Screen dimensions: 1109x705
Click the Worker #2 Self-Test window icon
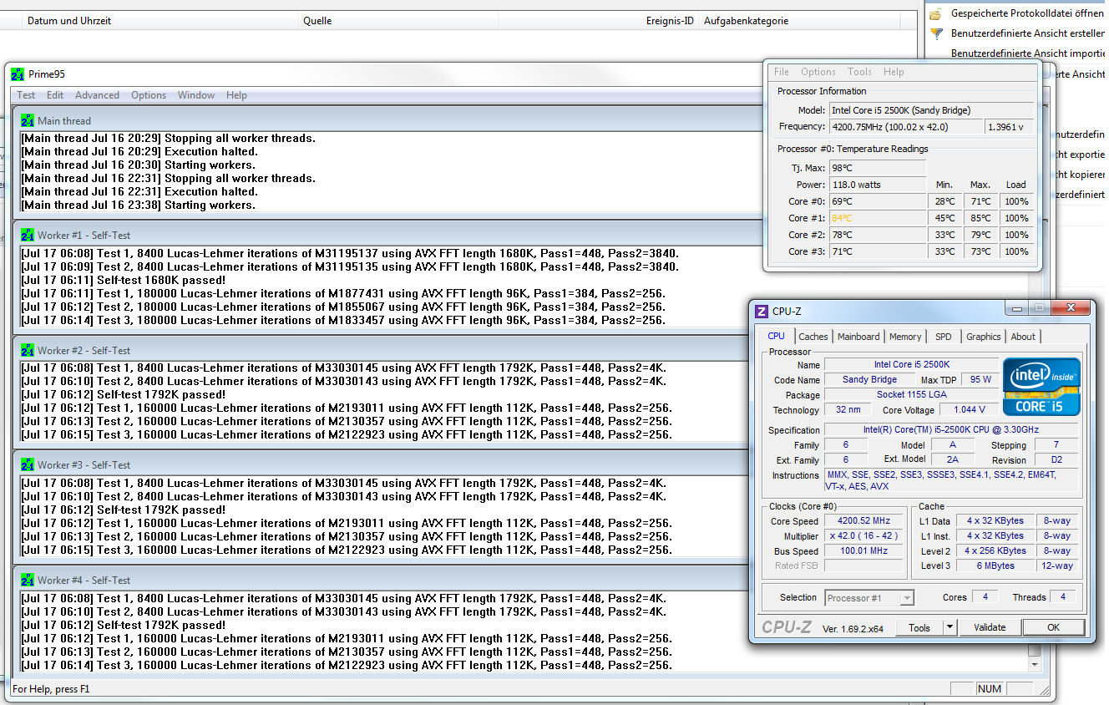coord(28,350)
